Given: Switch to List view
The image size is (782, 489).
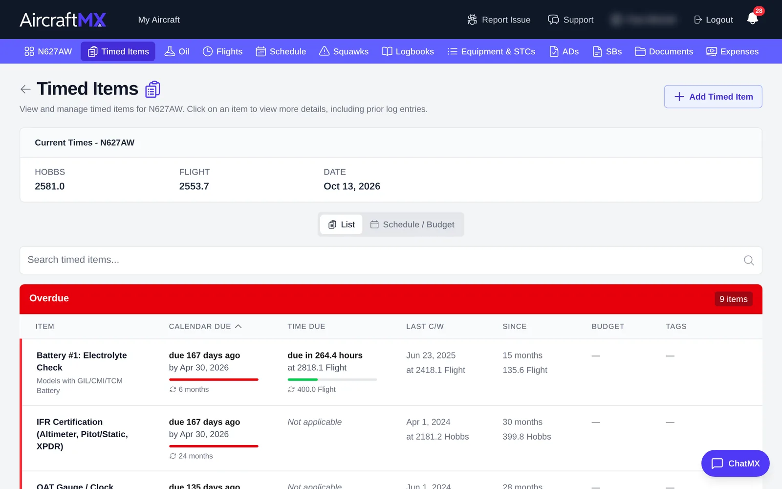Looking at the screenshot, I should click(x=341, y=224).
